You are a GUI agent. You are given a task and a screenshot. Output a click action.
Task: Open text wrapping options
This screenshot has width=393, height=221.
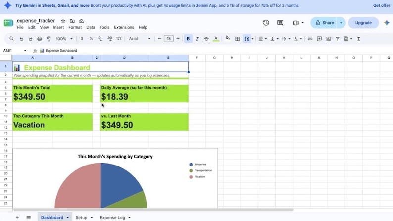pos(286,39)
